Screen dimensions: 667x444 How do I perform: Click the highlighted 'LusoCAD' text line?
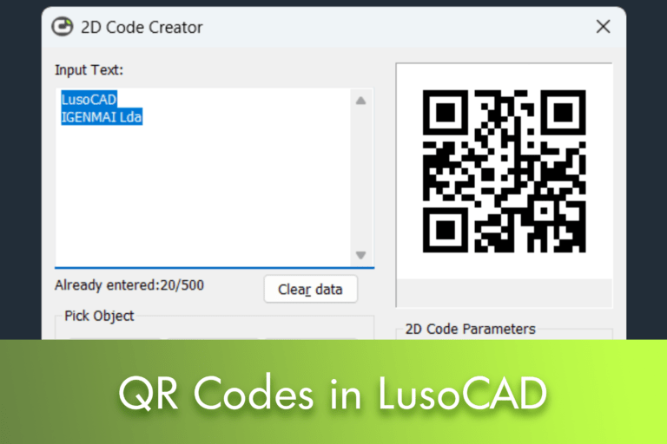coord(89,99)
